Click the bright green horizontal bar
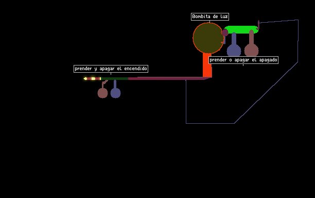 (241, 29)
